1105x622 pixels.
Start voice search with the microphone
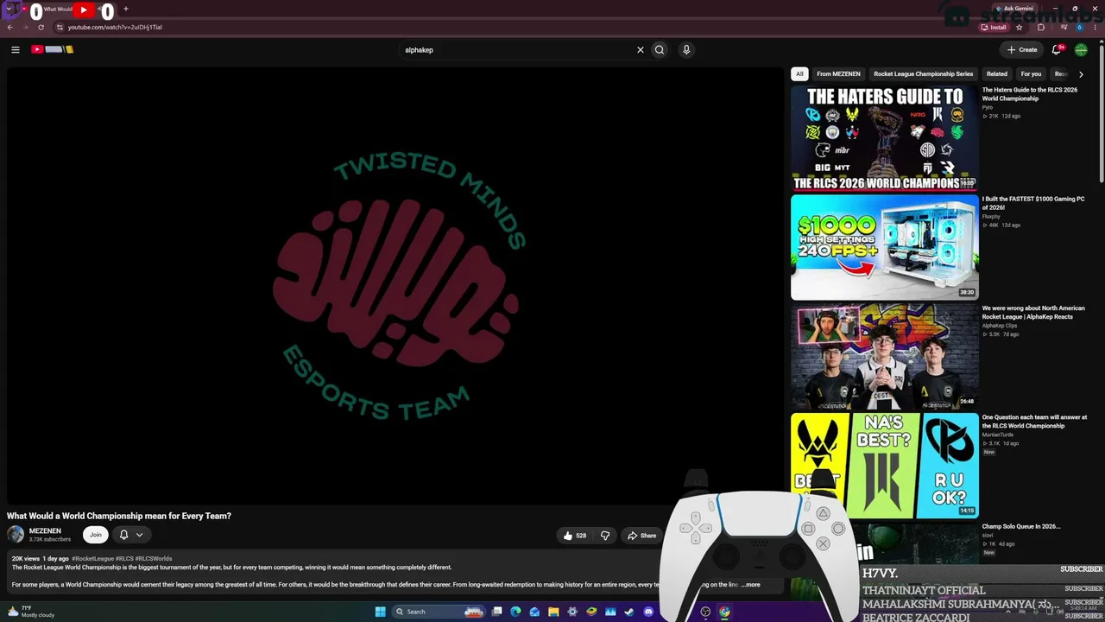click(x=686, y=50)
